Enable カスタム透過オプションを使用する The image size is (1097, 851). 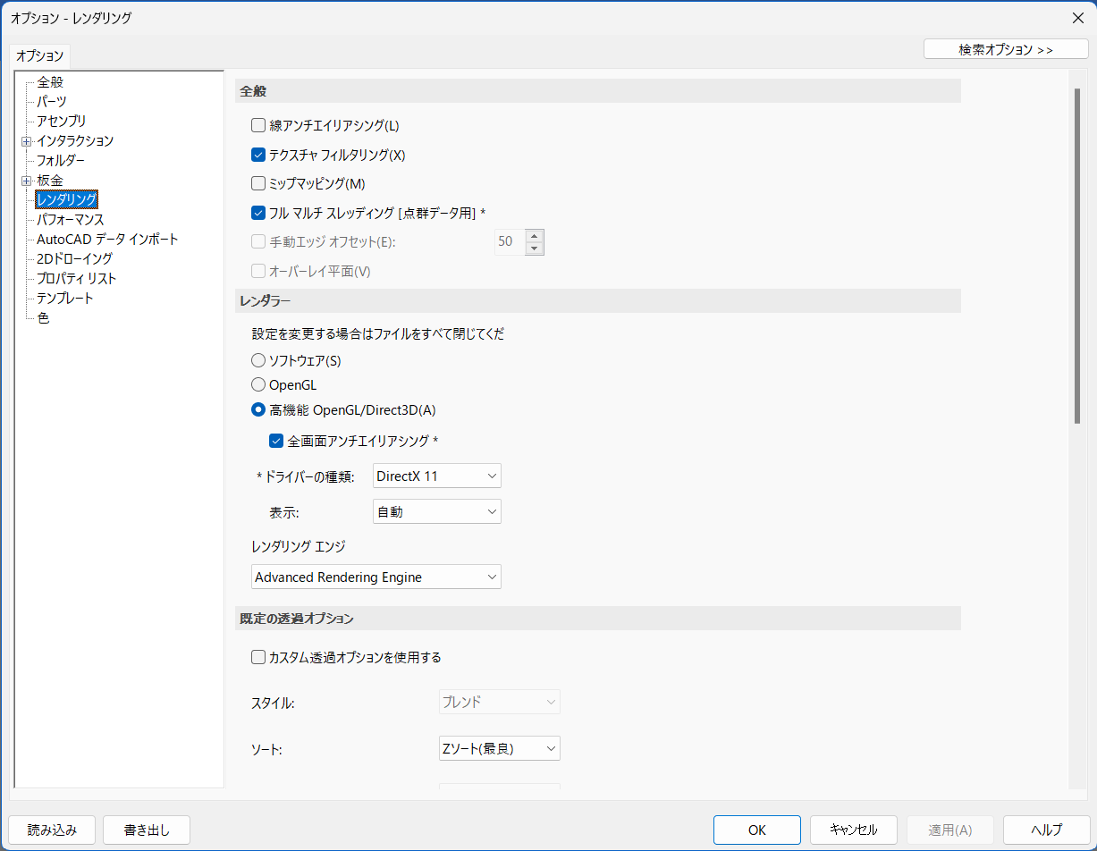(258, 656)
